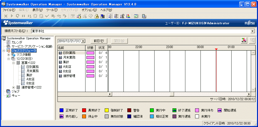Open the ツール(T) menu
The height and width of the screenshot is (127, 258).
click(52, 10)
